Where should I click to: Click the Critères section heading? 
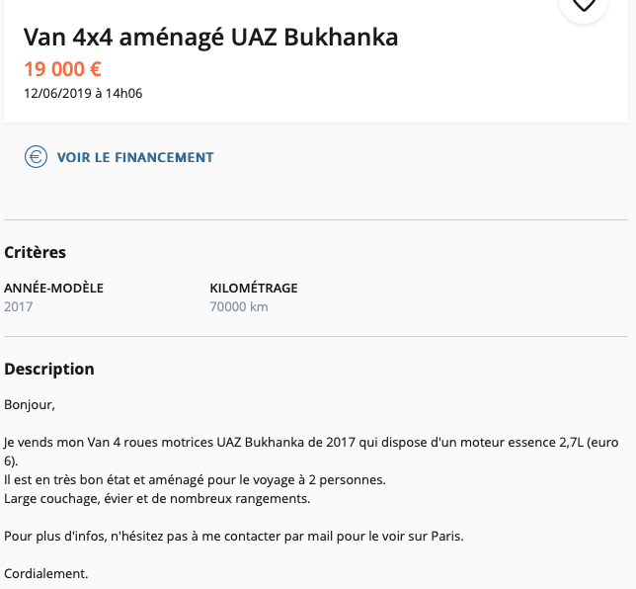(36, 252)
